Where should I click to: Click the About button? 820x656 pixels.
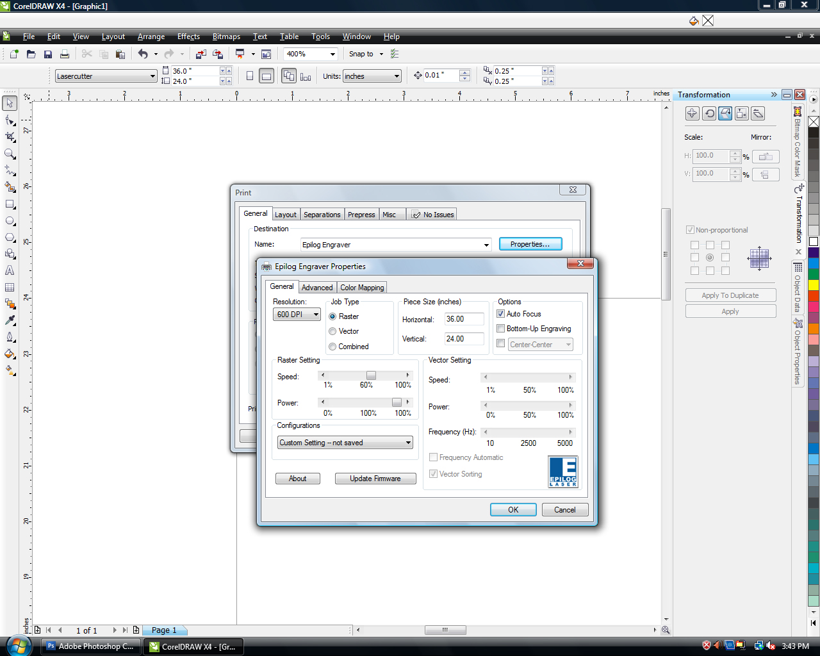coord(298,479)
